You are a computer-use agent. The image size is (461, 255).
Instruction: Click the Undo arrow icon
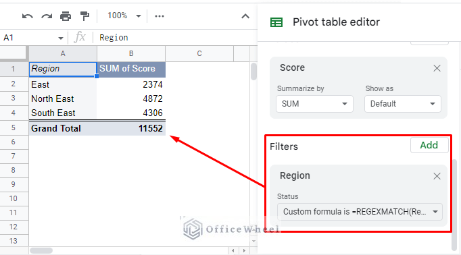(x=27, y=16)
